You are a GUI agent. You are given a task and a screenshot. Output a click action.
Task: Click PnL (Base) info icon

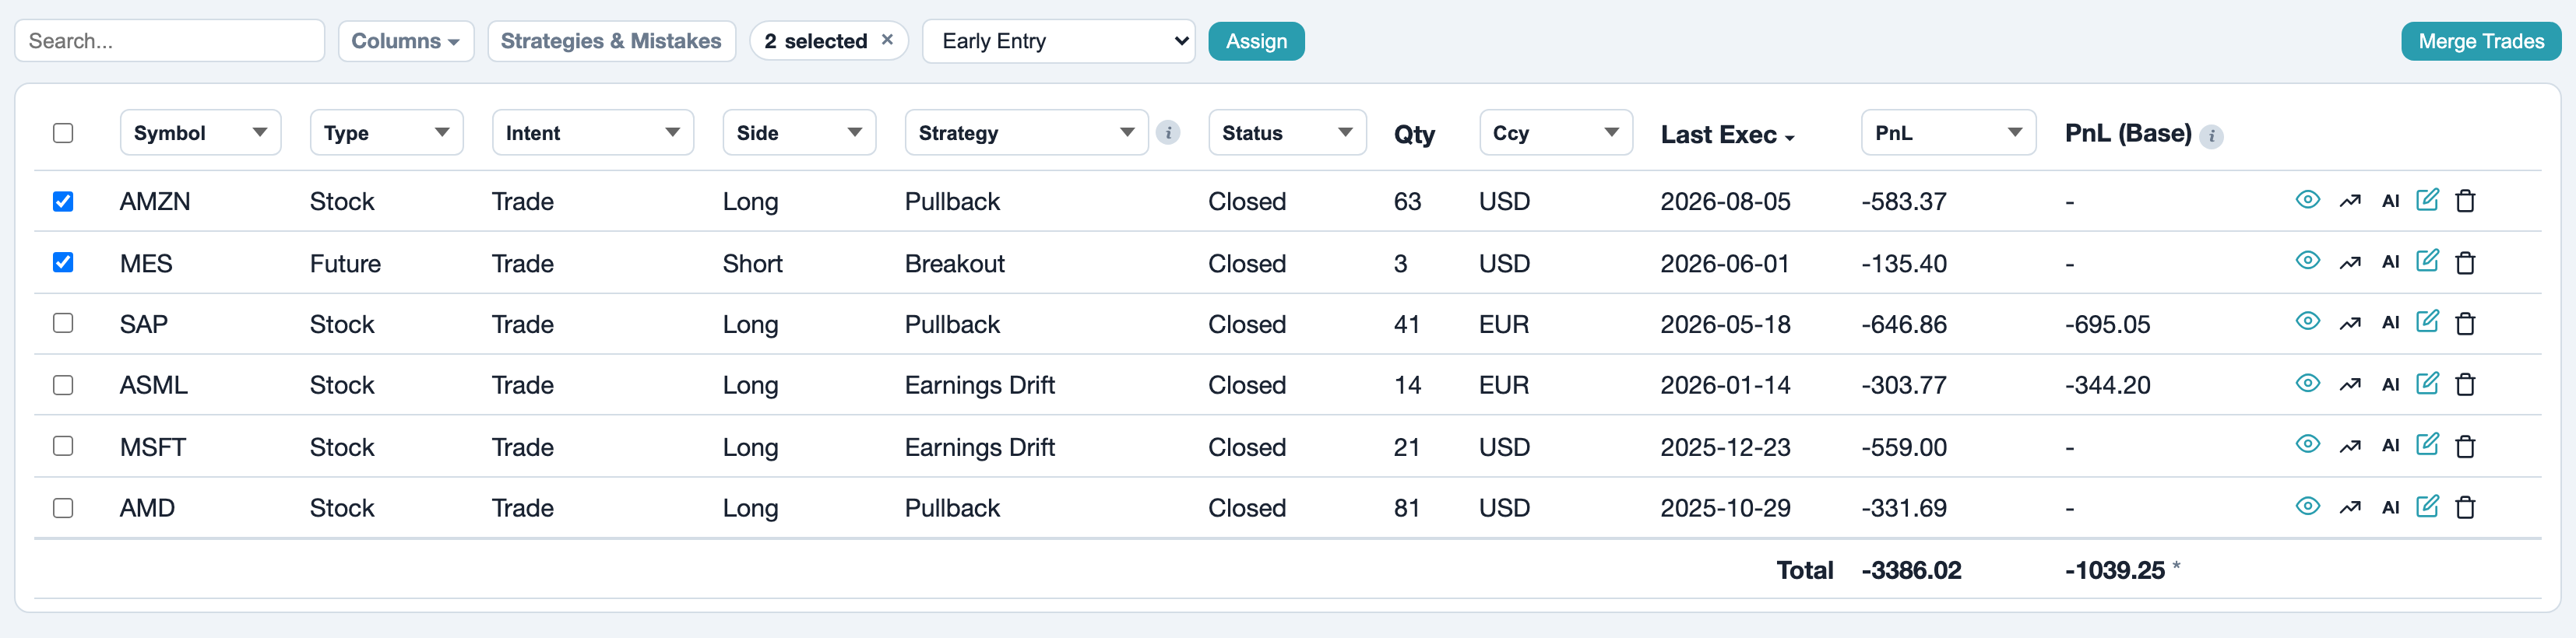[x=2211, y=137]
